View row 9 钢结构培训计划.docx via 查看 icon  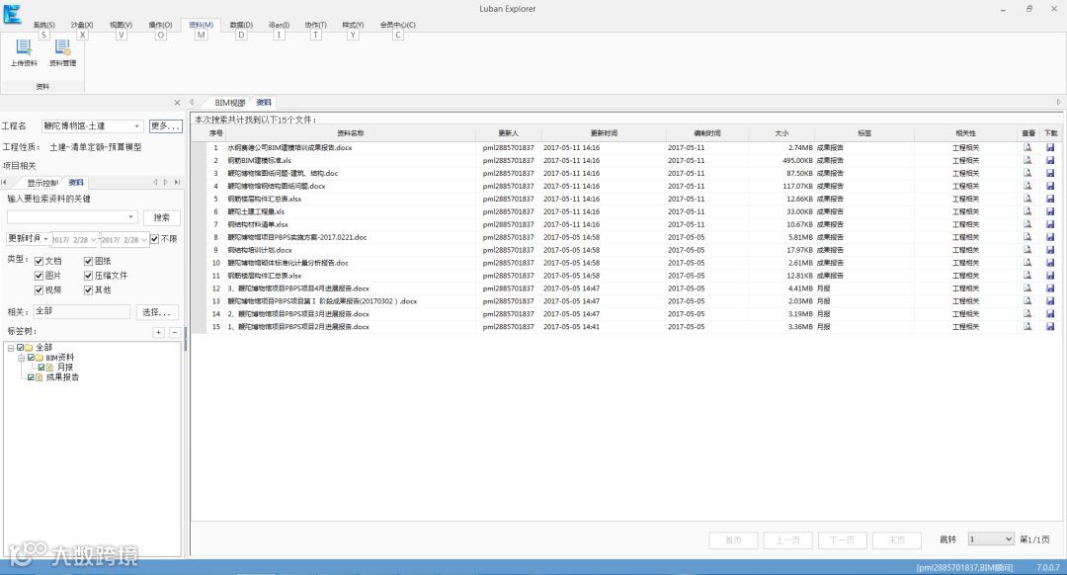click(1027, 250)
